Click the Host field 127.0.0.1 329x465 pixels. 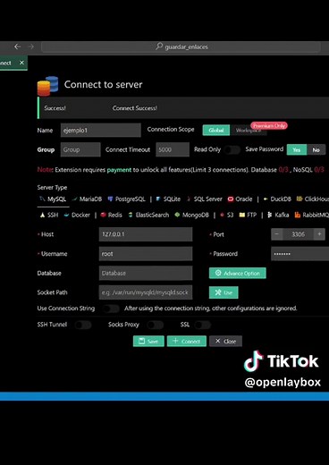(x=146, y=234)
